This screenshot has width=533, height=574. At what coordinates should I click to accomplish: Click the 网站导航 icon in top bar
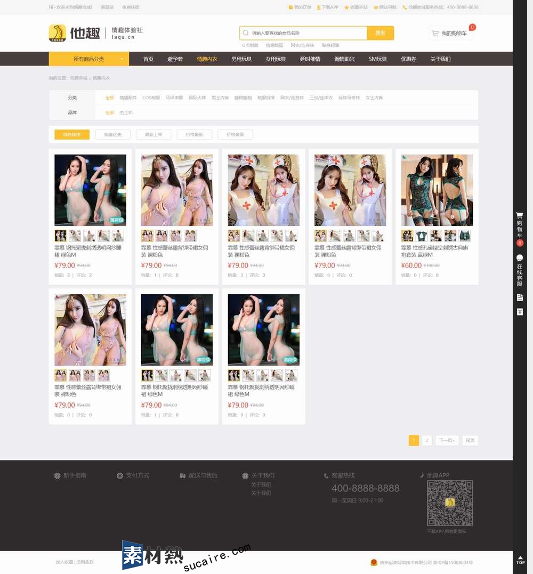click(376, 7)
